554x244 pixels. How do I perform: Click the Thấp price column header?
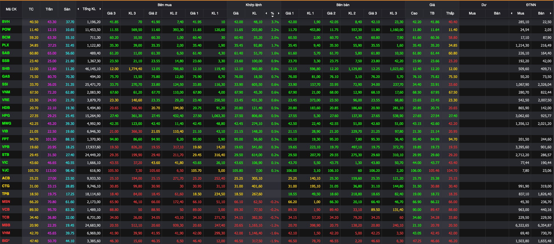(x=450, y=13)
